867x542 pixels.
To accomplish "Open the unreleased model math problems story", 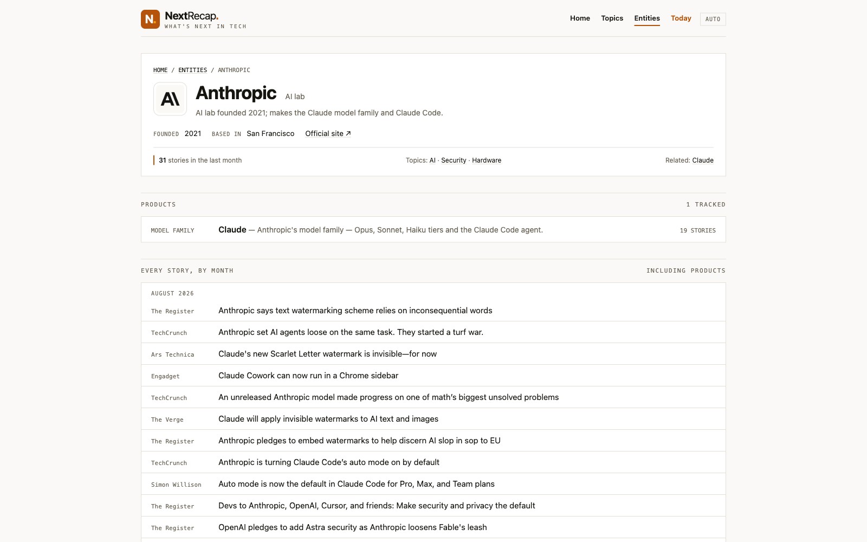I will tap(389, 397).
